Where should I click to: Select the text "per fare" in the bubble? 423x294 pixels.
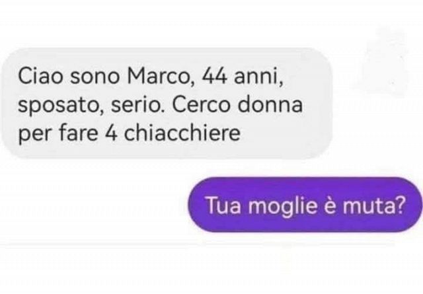point(58,134)
